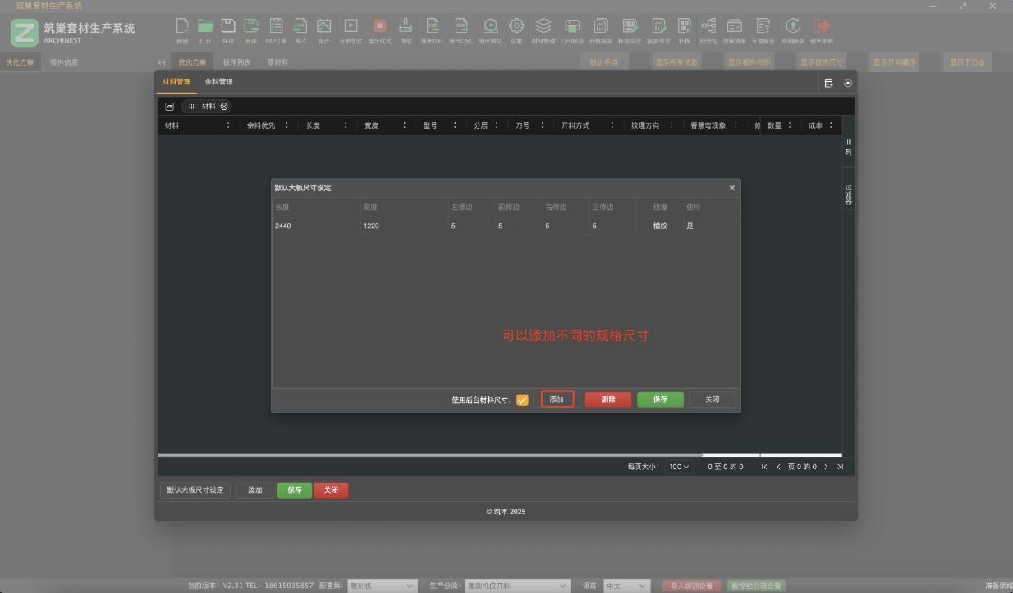Open the 长度 column menu in material grid
The height and width of the screenshot is (593, 1013).
tap(346, 125)
